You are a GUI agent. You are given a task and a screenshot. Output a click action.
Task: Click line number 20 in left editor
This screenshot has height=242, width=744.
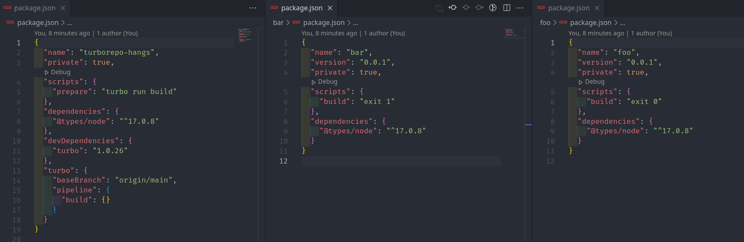16,239
